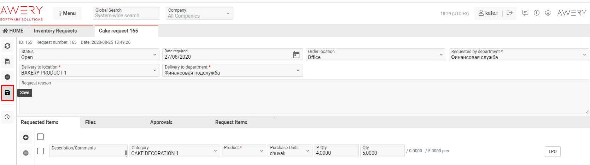Click the refresh icon in left sidebar
Image resolution: width=590 pixels, height=165 pixels.
coord(7,46)
